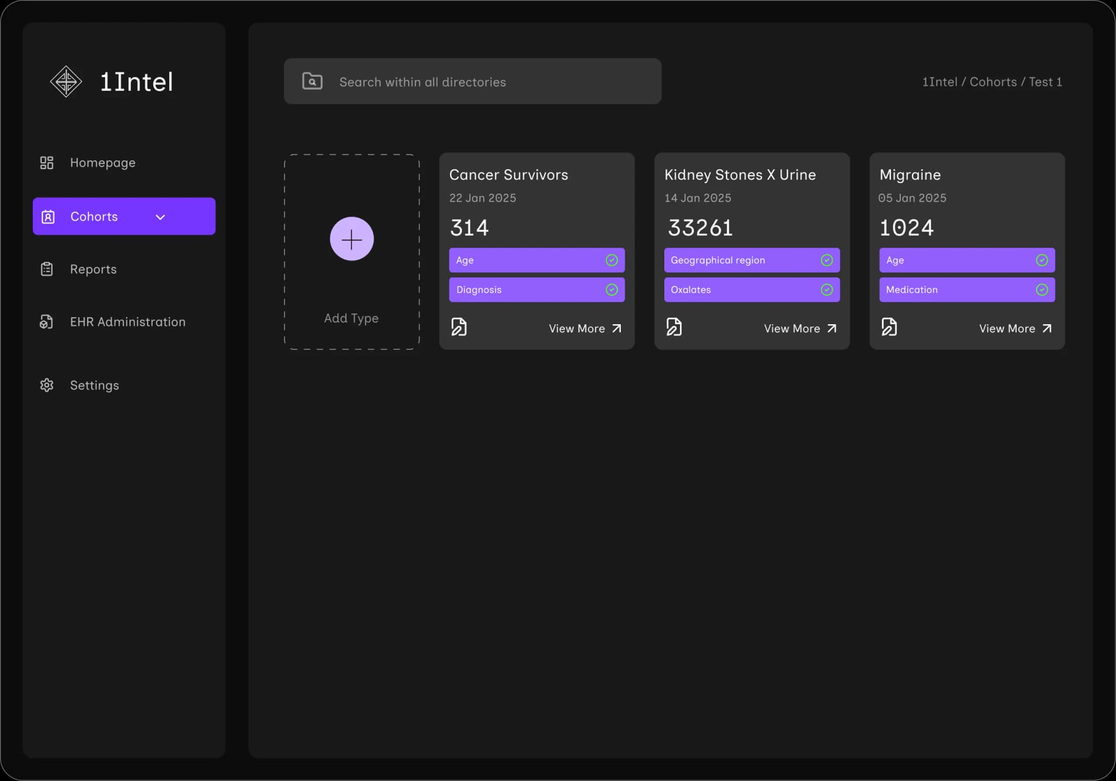Image resolution: width=1116 pixels, height=781 pixels.
Task: Toggle Oxalates check circle
Action: [x=827, y=289]
